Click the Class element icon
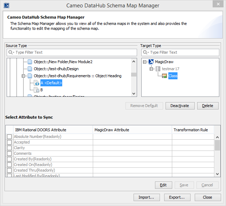This screenshot has width=226, height=206. (x=164, y=76)
